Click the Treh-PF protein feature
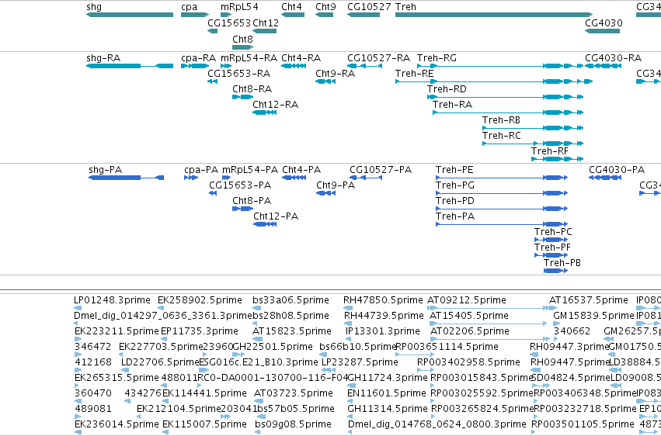 coord(551,255)
